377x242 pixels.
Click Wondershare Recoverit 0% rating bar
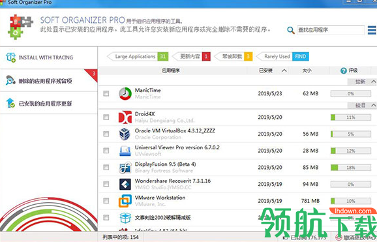tap(351, 184)
